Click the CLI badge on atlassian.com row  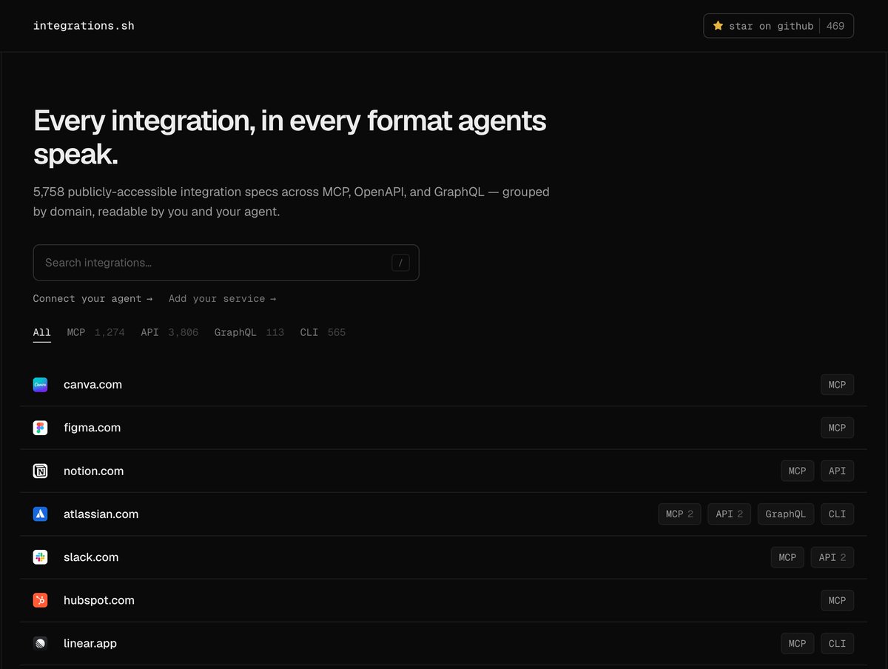pos(837,514)
